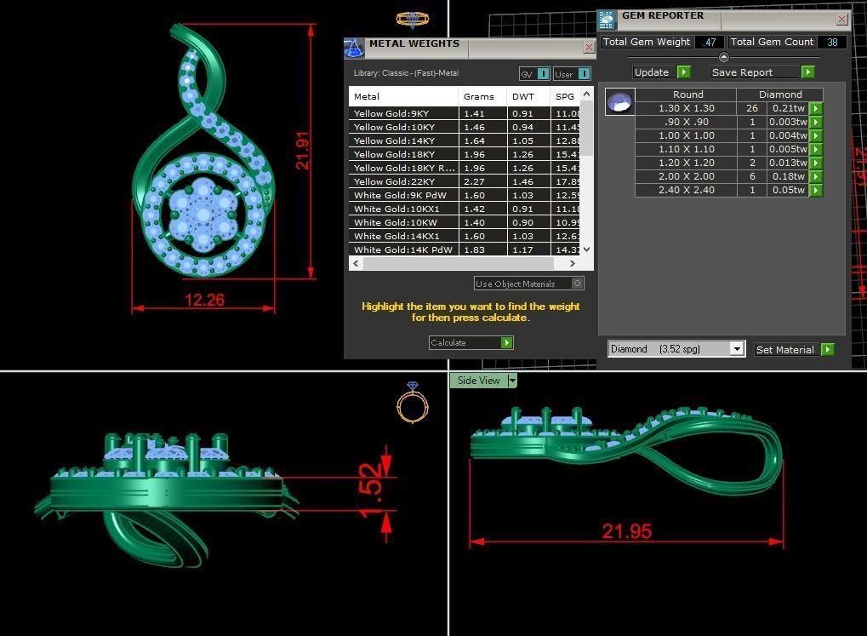Viewport: 867px width, 636px height.
Task: Click the green arrow on the 1.30 X 1.30 row
Action: pos(816,108)
